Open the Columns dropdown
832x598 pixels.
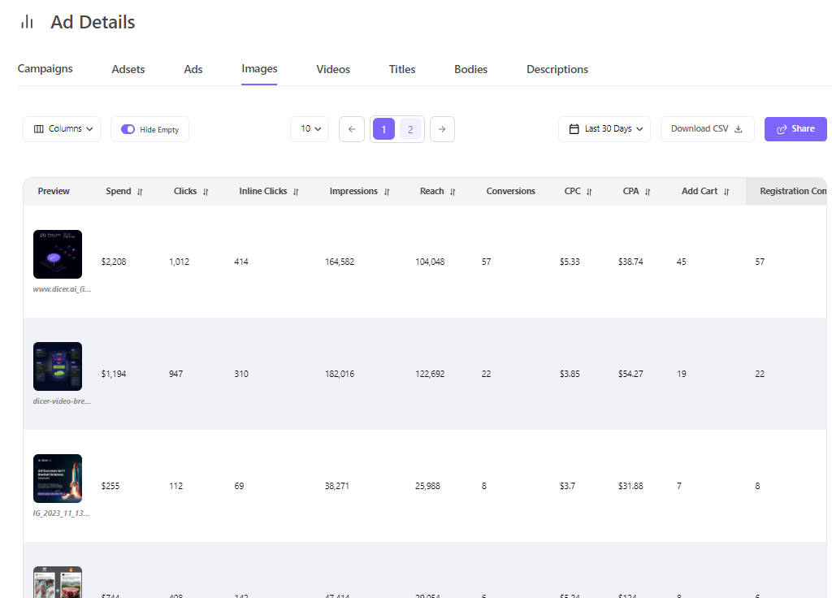pos(62,129)
